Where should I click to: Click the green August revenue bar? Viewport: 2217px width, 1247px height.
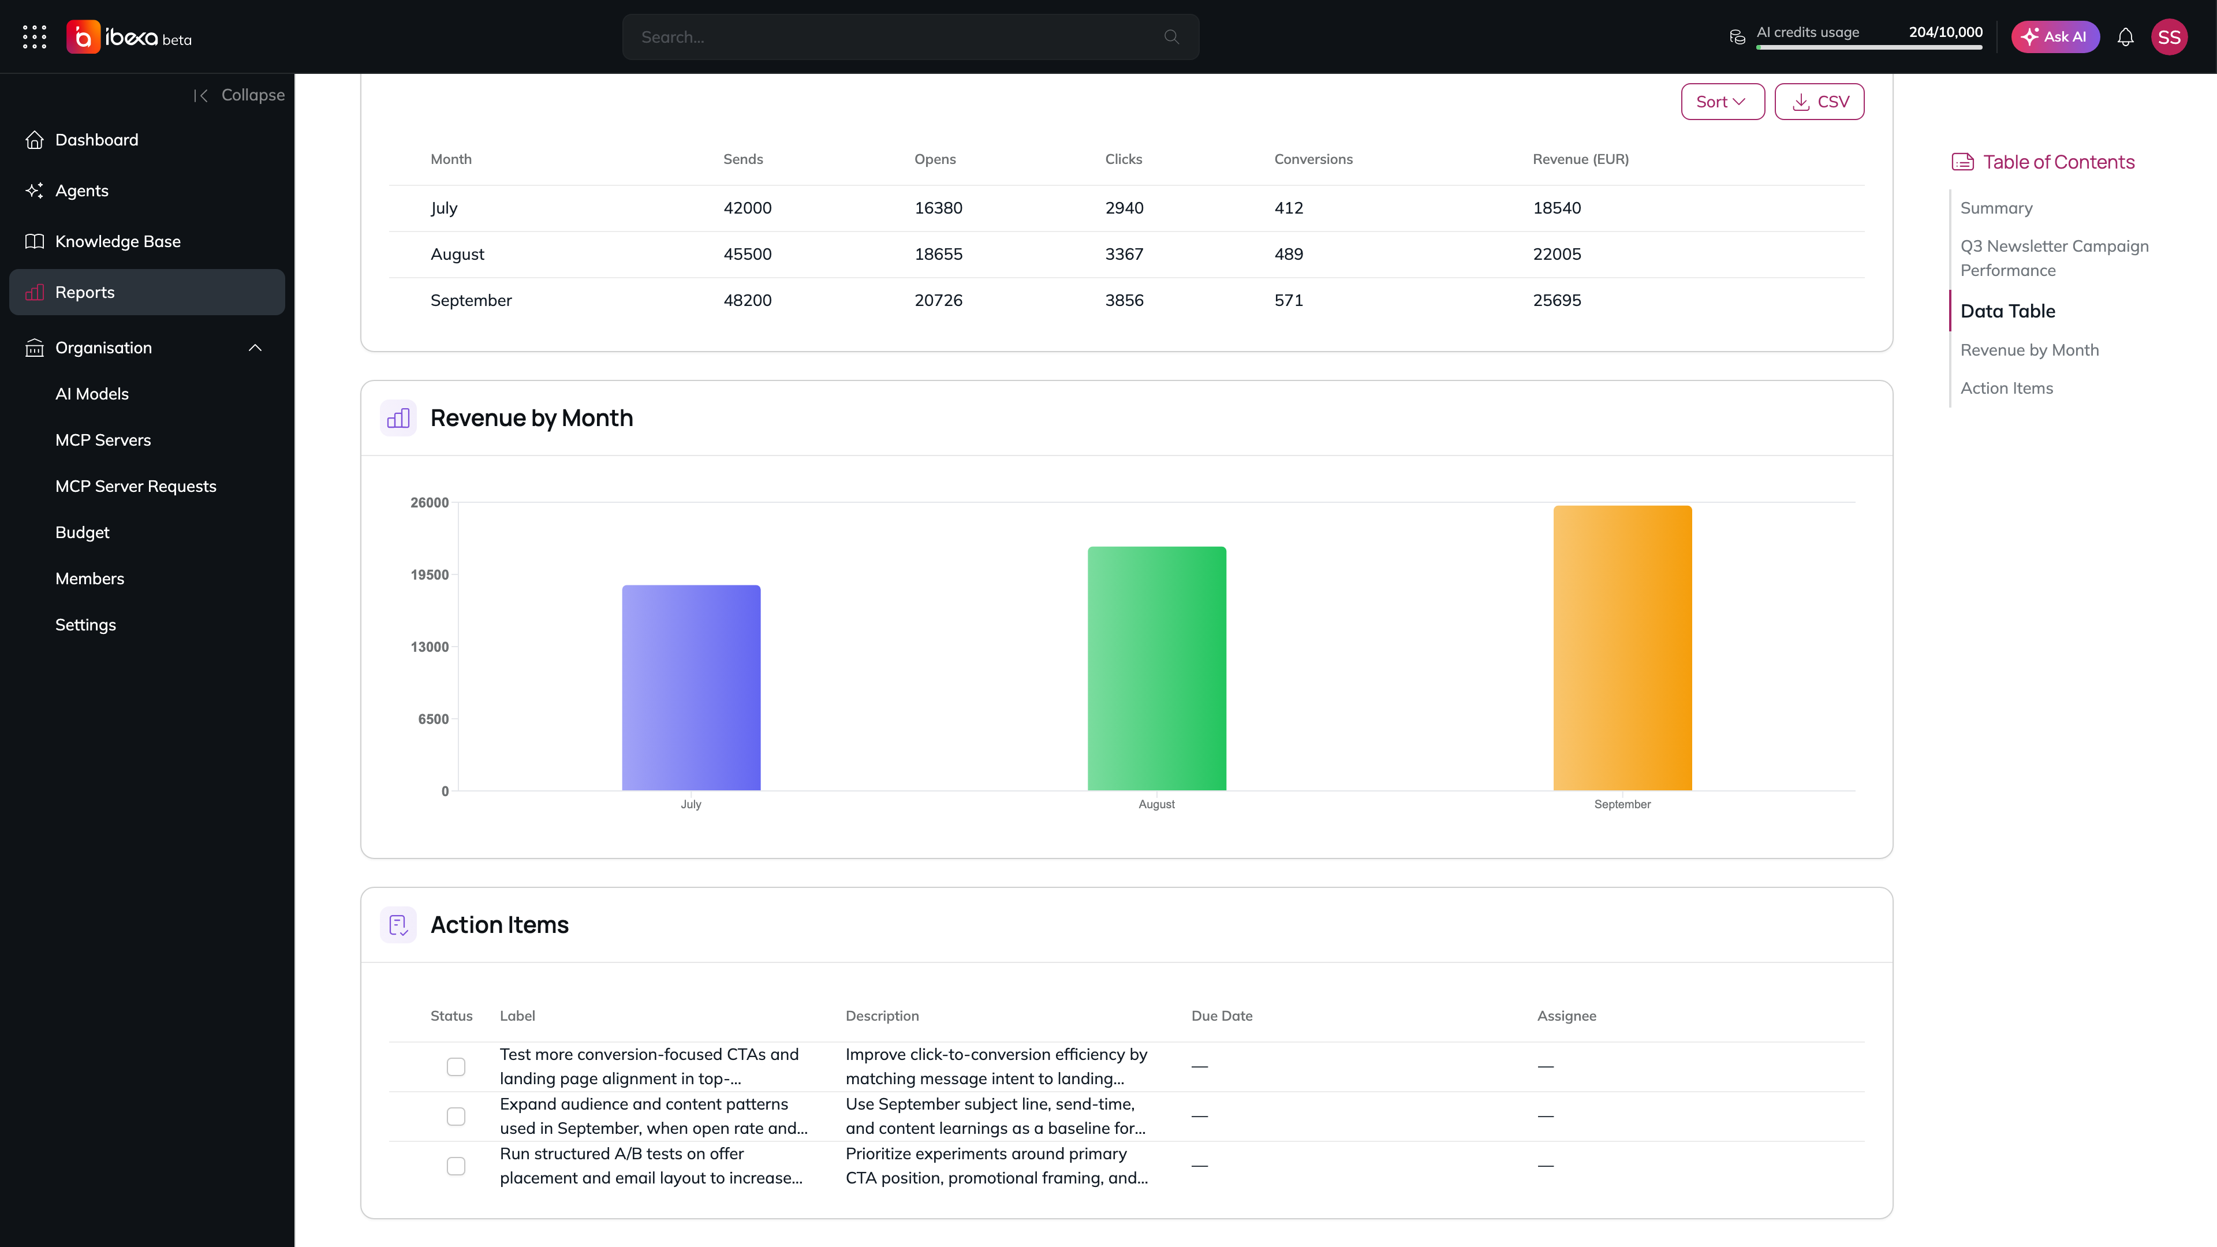pos(1156,669)
